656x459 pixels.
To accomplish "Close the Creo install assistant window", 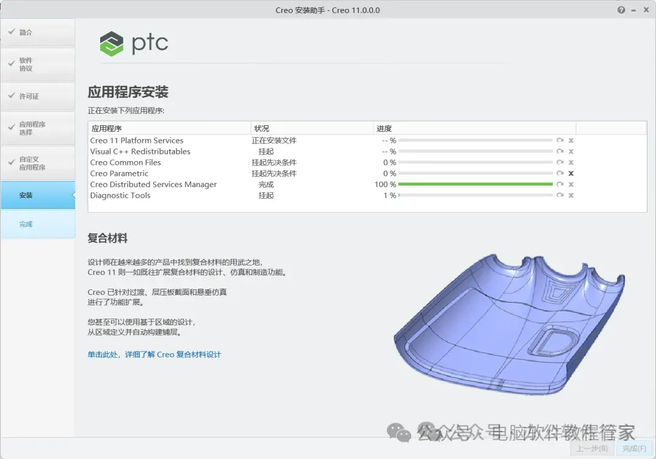I will tap(646, 10).
